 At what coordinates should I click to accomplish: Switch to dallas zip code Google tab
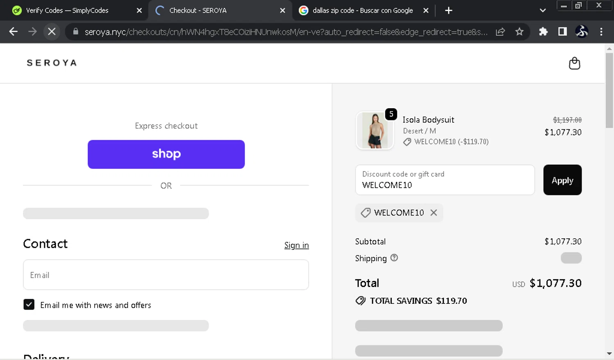363,11
